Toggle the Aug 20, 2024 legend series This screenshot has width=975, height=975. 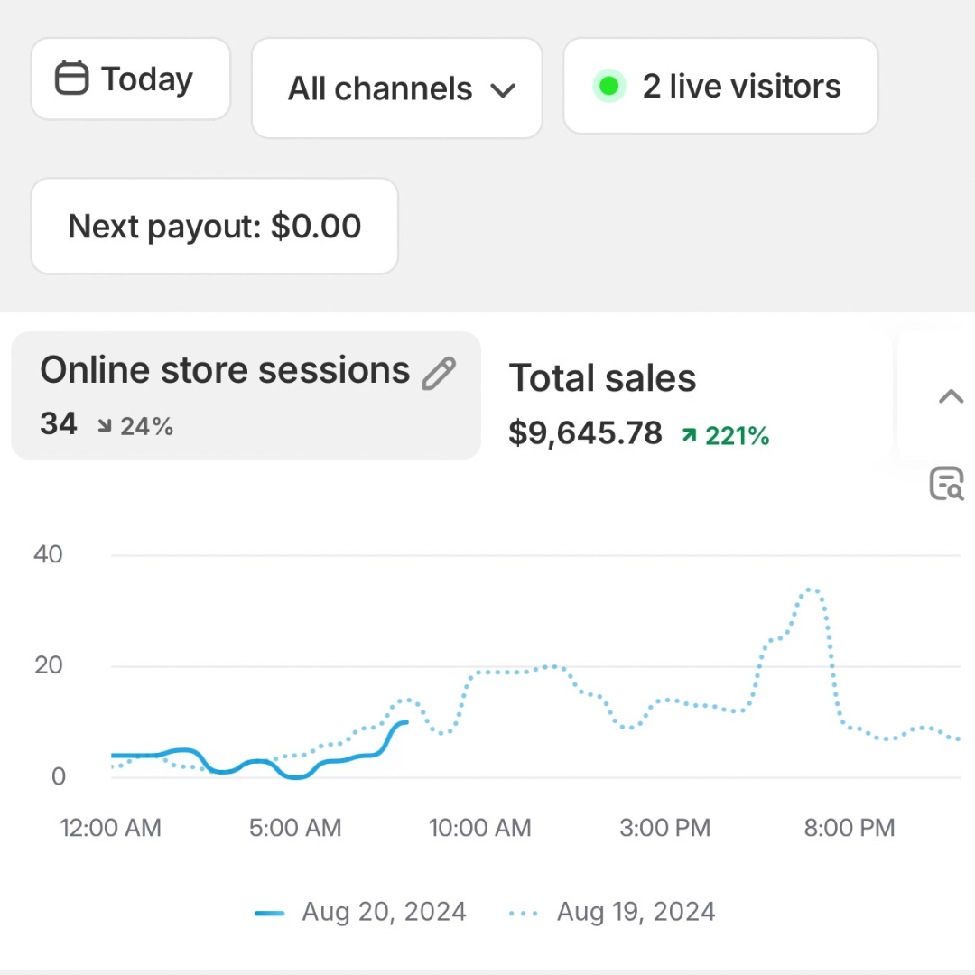384,912
